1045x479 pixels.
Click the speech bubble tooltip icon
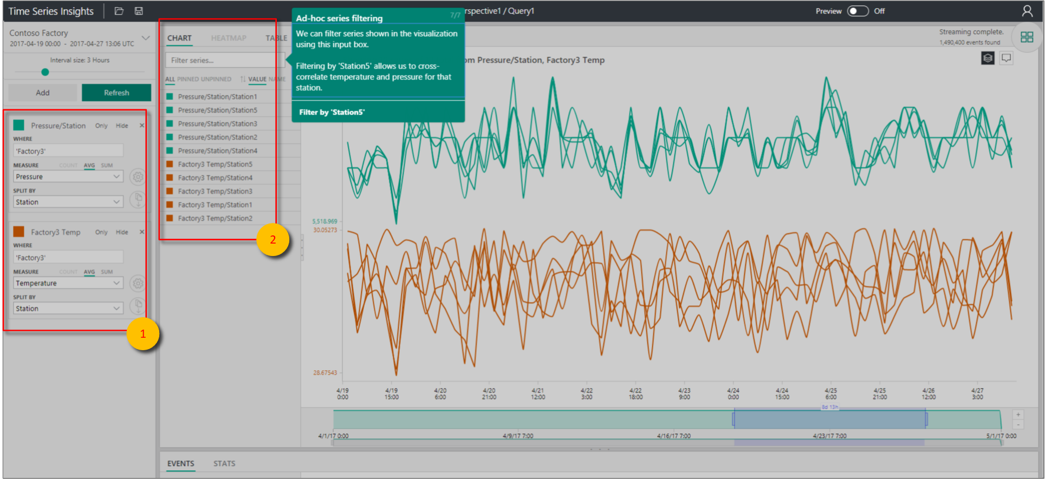[x=1007, y=58]
